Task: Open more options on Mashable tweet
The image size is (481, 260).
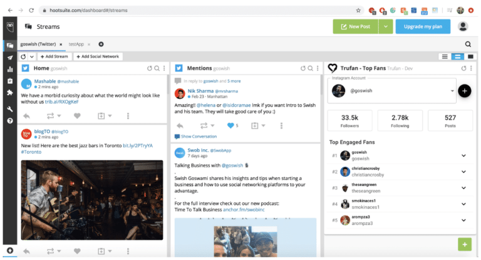Action: pyautogui.click(x=128, y=116)
